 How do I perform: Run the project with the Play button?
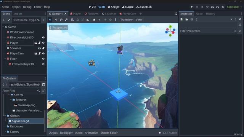[192, 7]
